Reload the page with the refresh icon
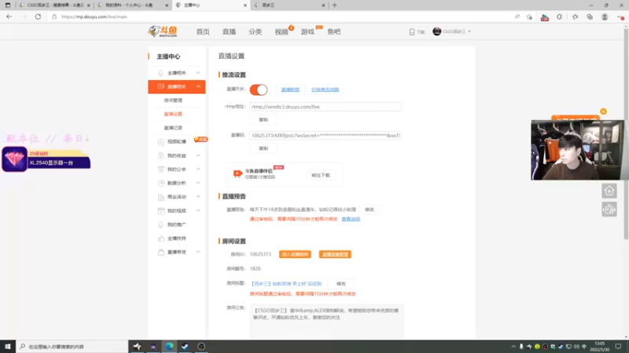The height and width of the screenshot is (353, 629). tap(38, 16)
